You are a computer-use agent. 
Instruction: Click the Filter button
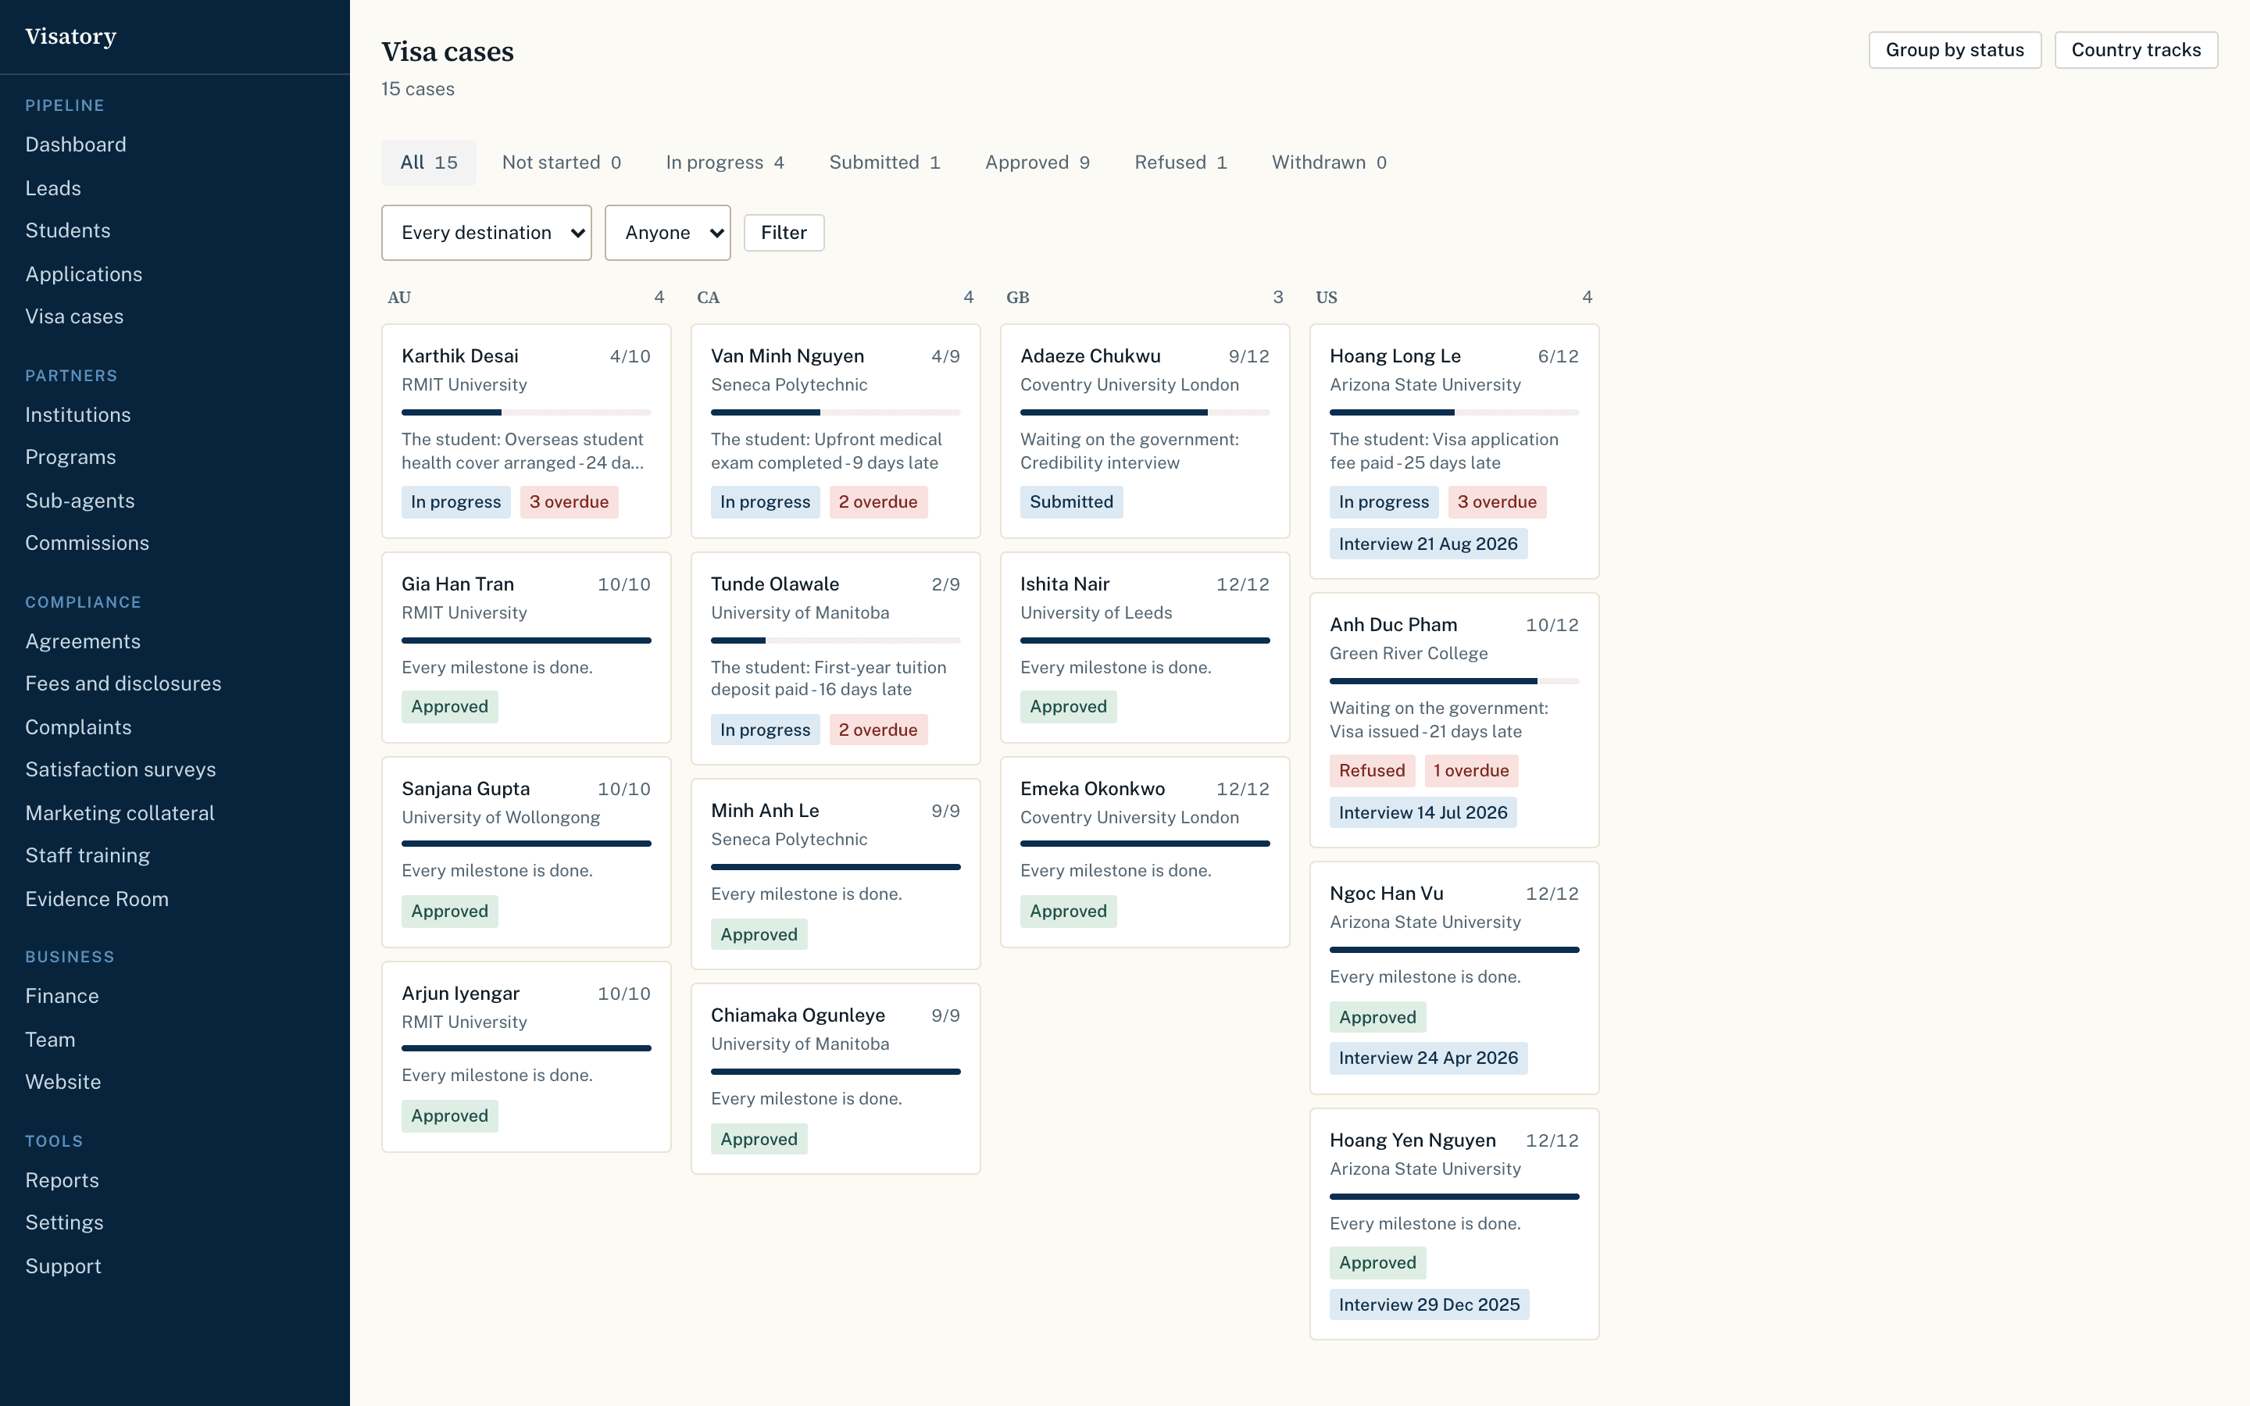784,233
